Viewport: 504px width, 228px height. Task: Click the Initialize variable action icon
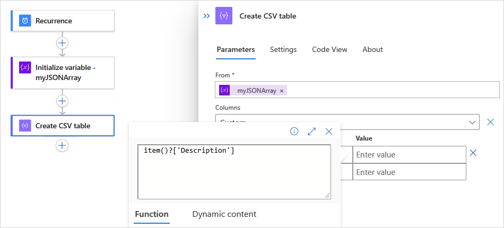[25, 67]
